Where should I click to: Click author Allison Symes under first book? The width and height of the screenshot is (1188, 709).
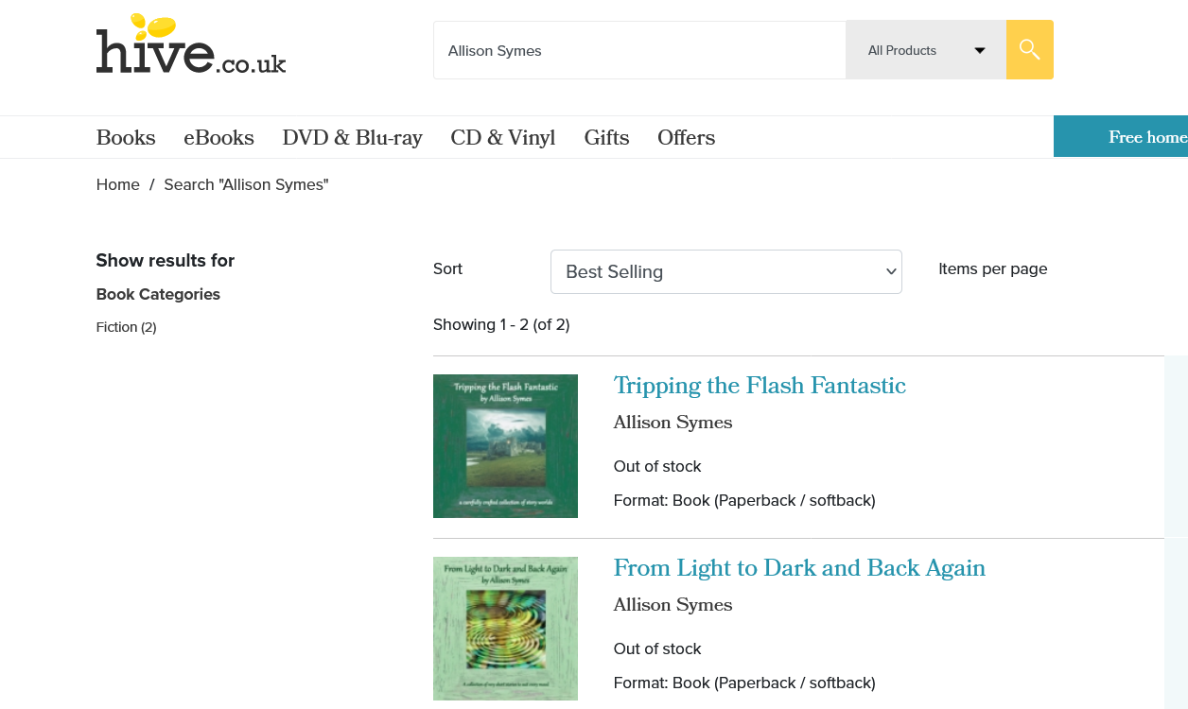[x=673, y=423]
